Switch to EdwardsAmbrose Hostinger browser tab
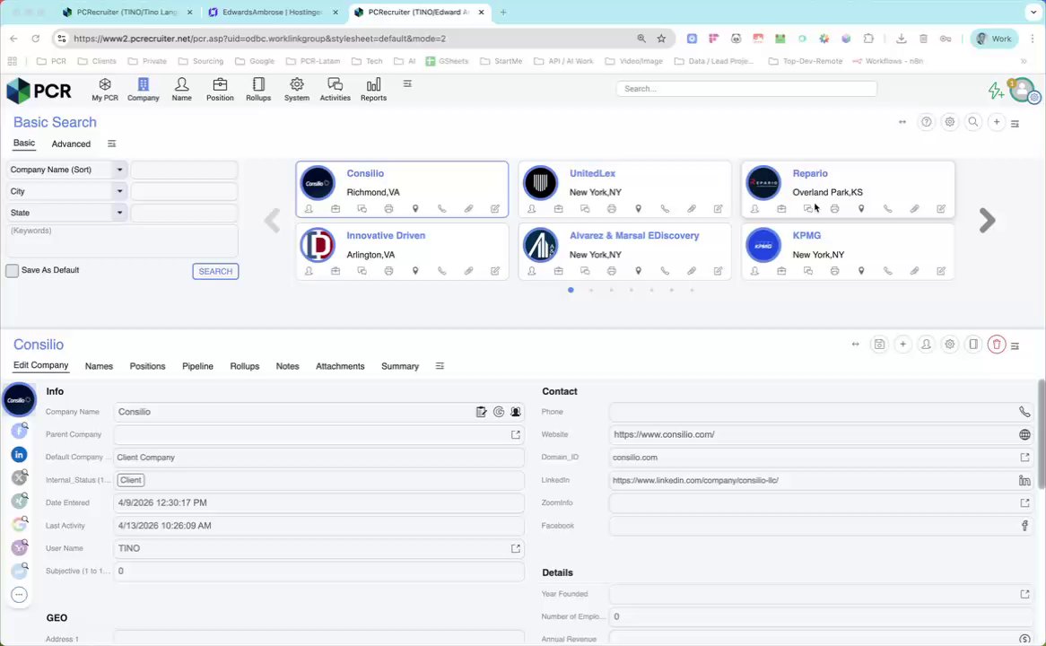Image resolution: width=1046 pixels, height=646 pixels. click(x=273, y=12)
